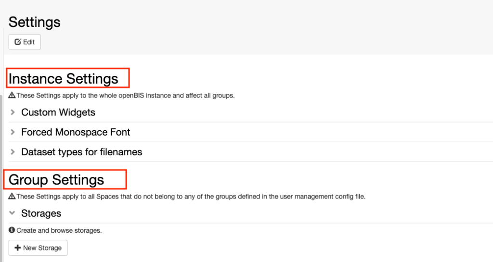Expand the Custom Widgets chevron arrow
Image resolution: width=493 pixels, height=262 pixels.
click(x=13, y=112)
